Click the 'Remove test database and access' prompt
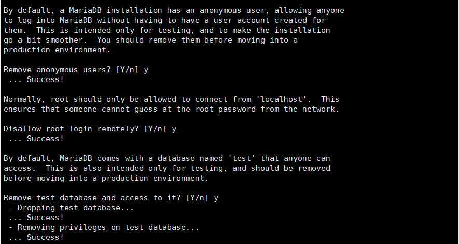 [111, 198]
